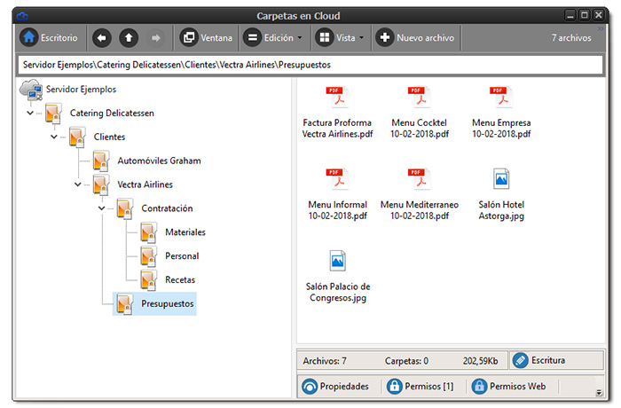This screenshot has height=408, width=621.
Task: Open the Edición dropdown menu
Action: point(272,37)
